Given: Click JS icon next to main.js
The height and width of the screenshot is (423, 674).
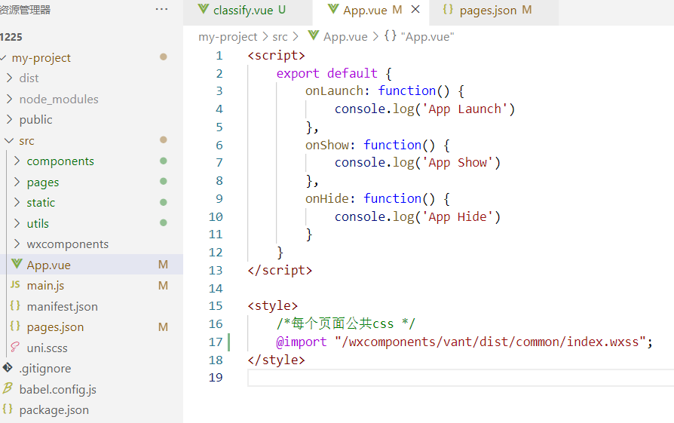Looking at the screenshot, I should tap(16, 284).
